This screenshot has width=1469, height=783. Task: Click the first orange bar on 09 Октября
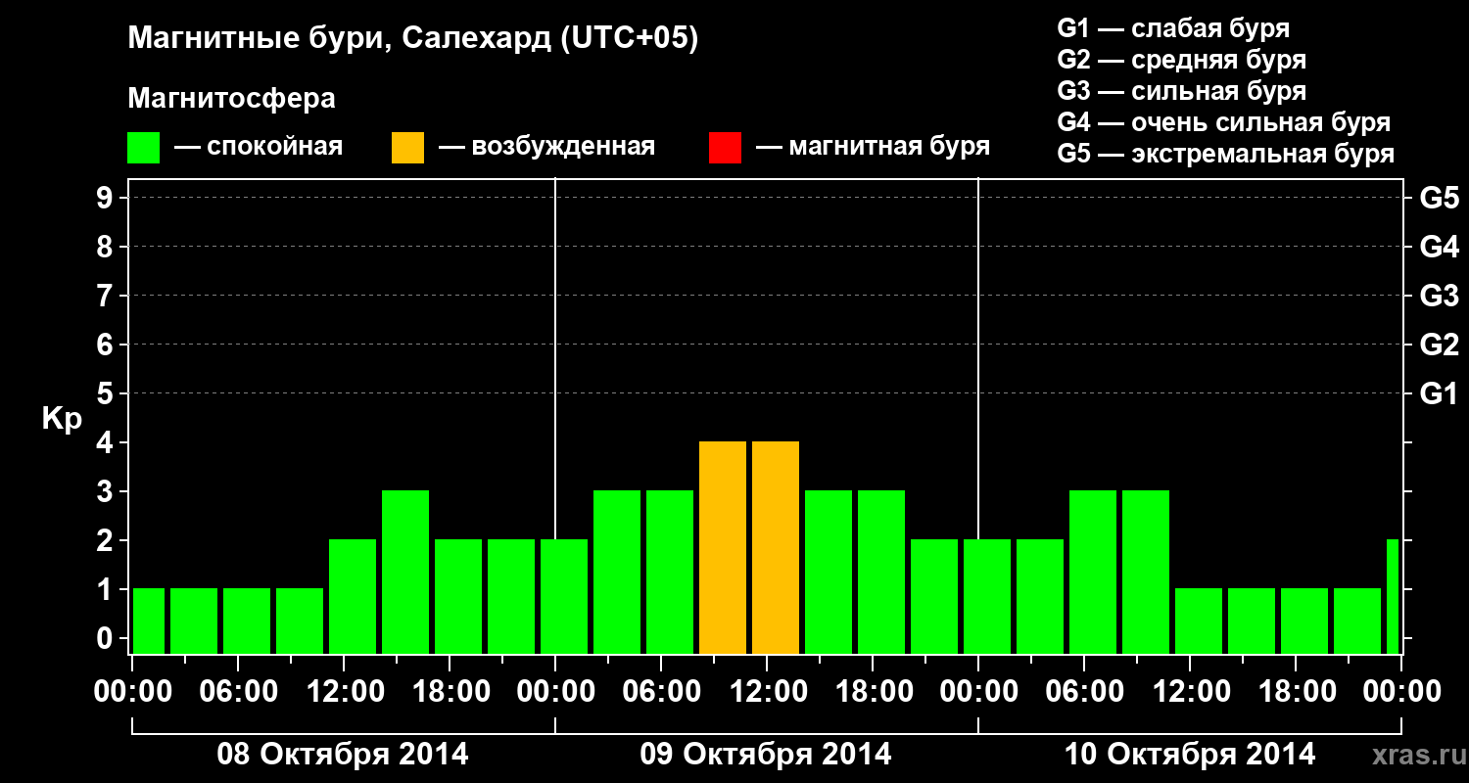(723, 548)
